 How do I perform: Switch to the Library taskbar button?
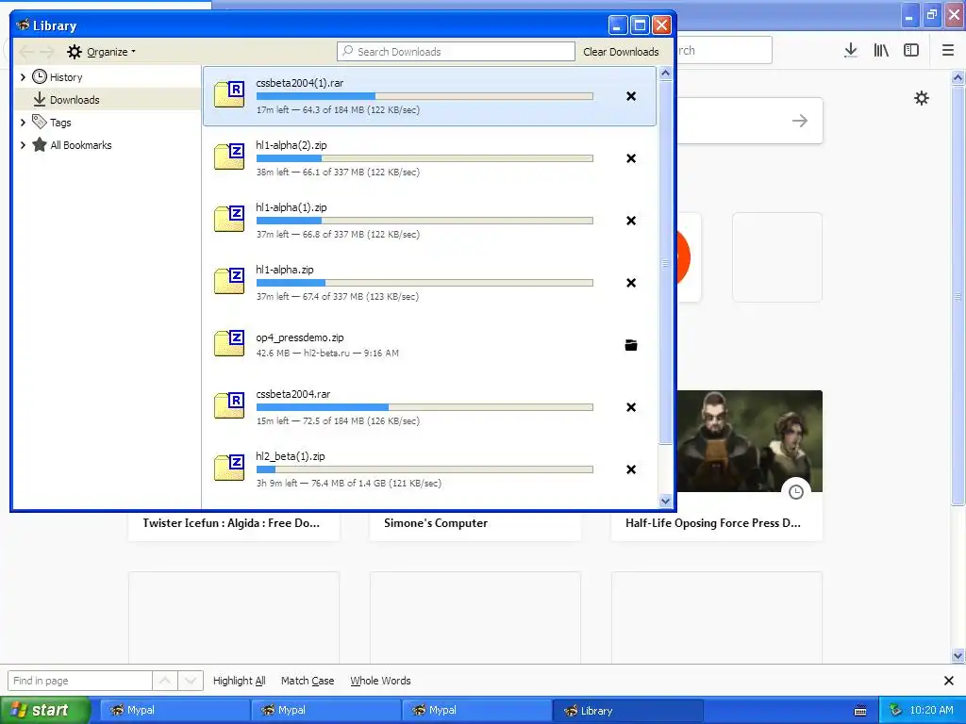627,711
